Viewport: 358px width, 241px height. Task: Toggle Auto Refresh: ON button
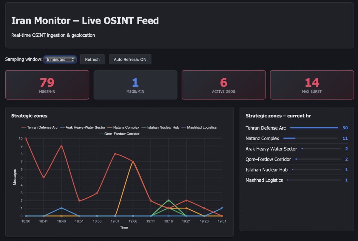pos(130,59)
